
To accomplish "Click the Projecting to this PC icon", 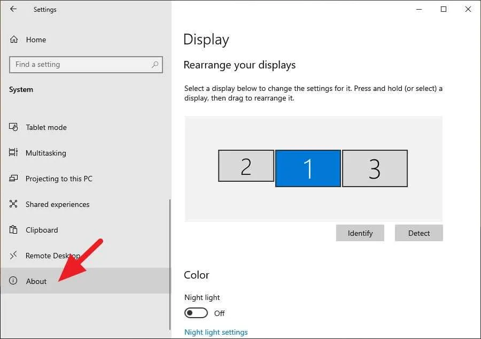I will click(13, 178).
